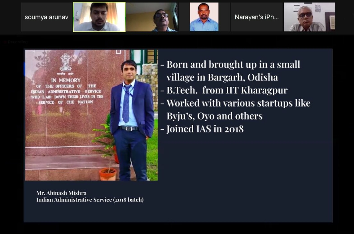Click the participant profile photo in blue shirt
Image resolution: width=354 pixels, height=234 pixels.
click(204, 17)
